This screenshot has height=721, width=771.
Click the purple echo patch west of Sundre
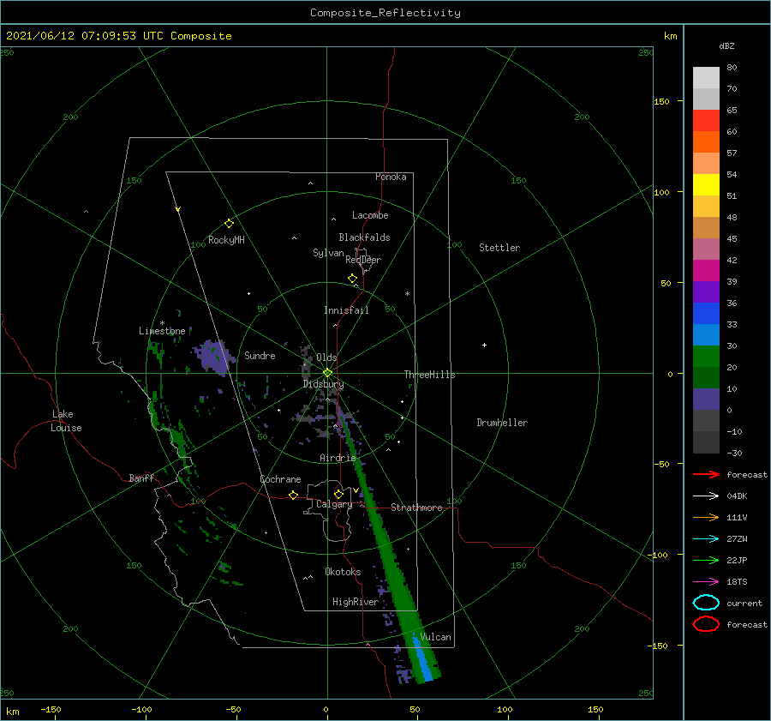click(213, 357)
